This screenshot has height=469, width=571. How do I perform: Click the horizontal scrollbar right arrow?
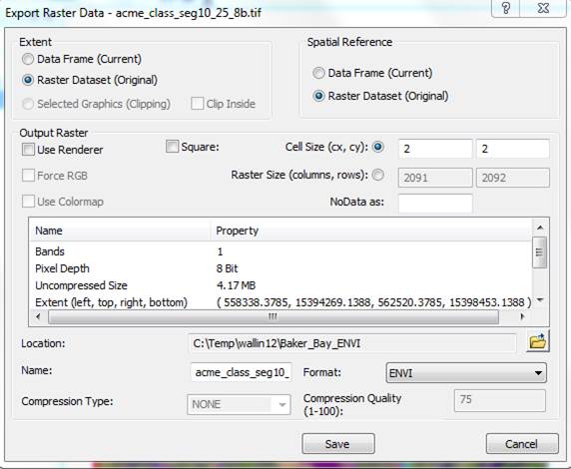[x=522, y=316]
